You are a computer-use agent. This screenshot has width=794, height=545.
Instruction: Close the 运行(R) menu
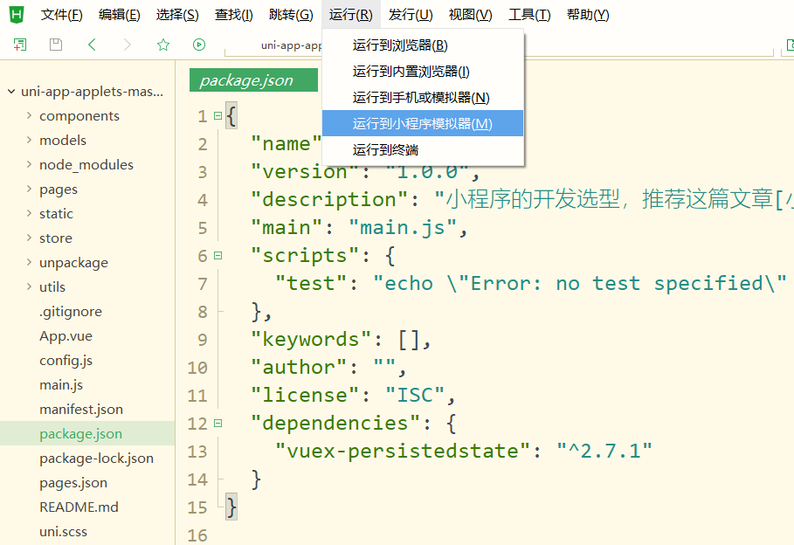tap(350, 15)
